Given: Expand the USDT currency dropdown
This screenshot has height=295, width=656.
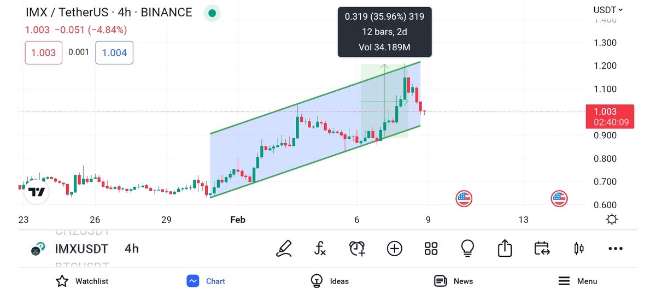Looking at the screenshot, I should 608,10.
